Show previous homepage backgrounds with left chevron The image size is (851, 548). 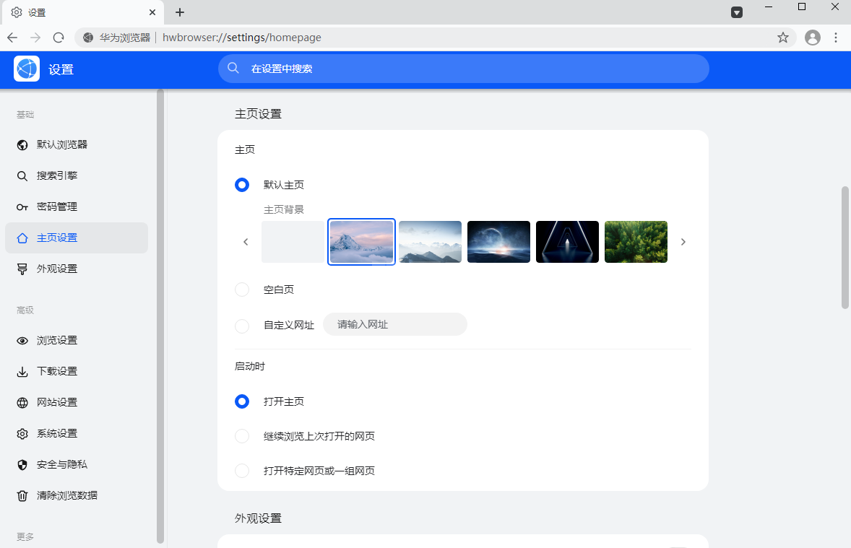246,242
